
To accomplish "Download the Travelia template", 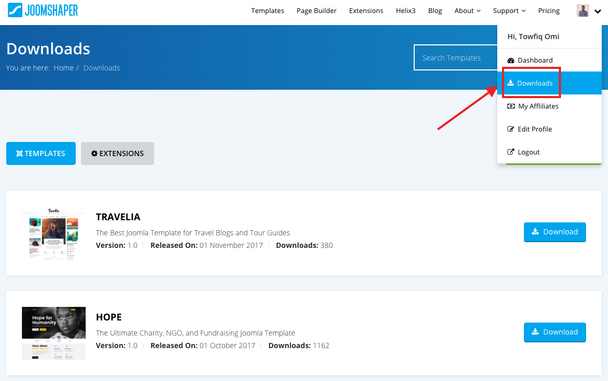I will pos(555,232).
